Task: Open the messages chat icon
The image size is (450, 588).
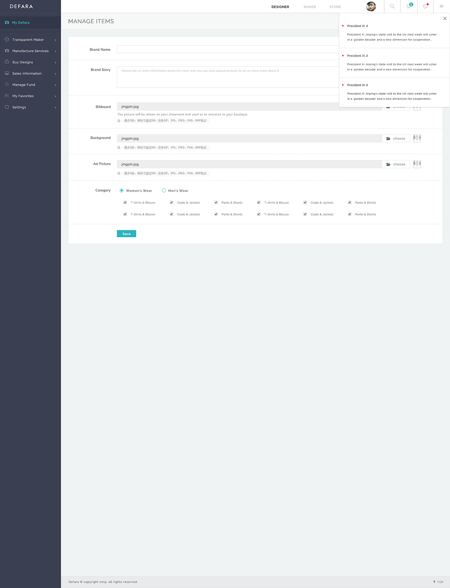Action: (425, 6)
